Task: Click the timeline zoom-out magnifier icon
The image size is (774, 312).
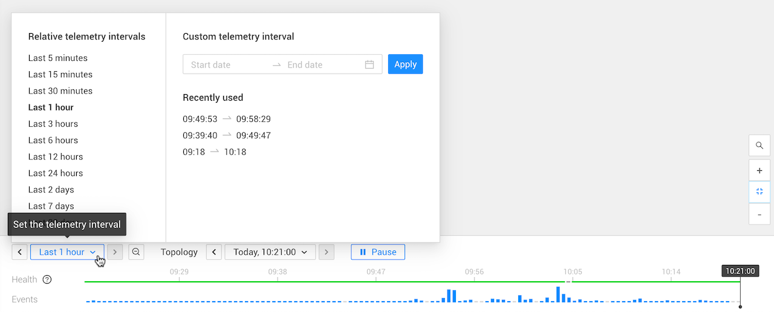Action: coord(136,252)
